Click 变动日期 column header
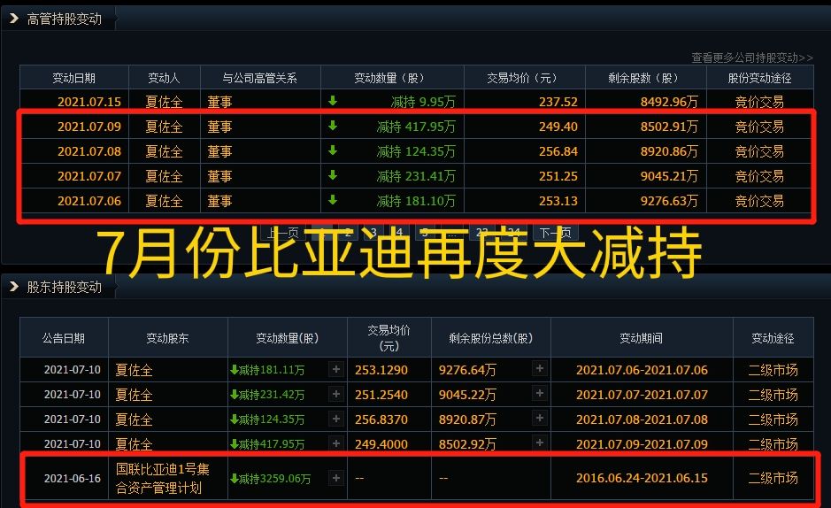 pos(74,78)
